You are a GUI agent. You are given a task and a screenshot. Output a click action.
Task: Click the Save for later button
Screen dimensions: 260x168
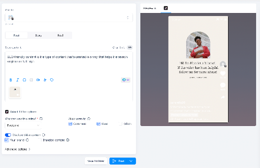pos(96,161)
